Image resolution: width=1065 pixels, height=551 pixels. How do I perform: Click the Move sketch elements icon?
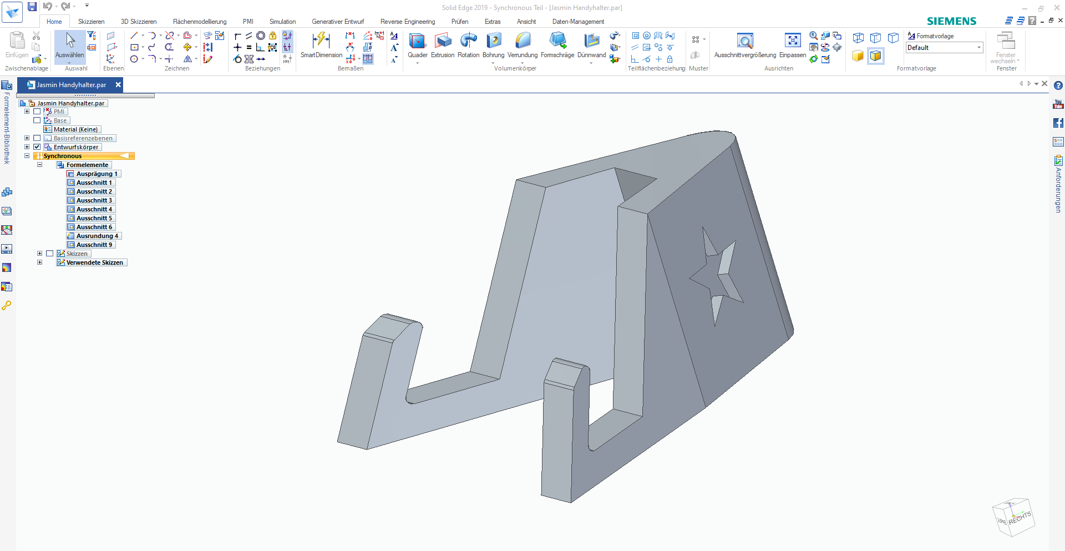pos(187,47)
